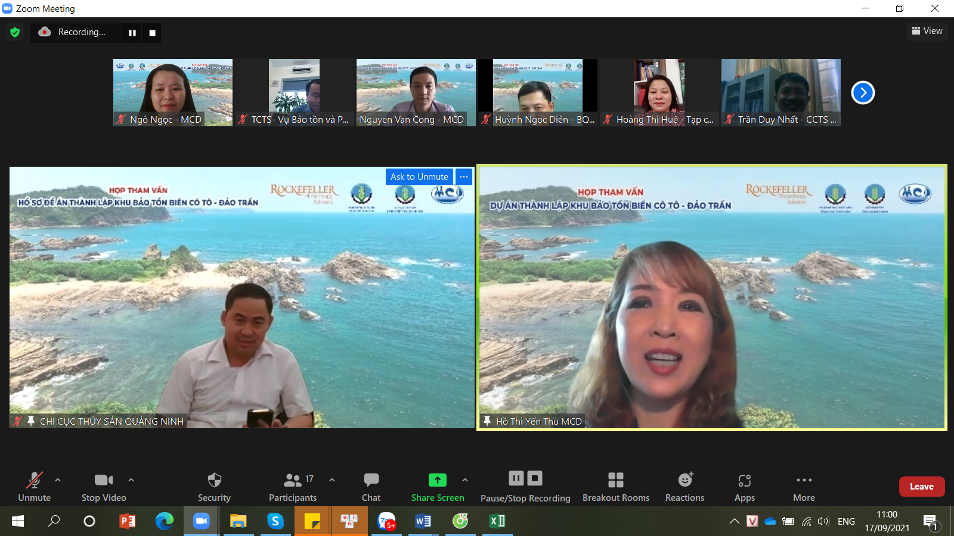954x536 pixels.
Task: Open the Participants panel
Action: [x=293, y=486]
